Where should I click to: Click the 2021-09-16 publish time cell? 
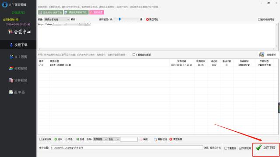pos(182,65)
